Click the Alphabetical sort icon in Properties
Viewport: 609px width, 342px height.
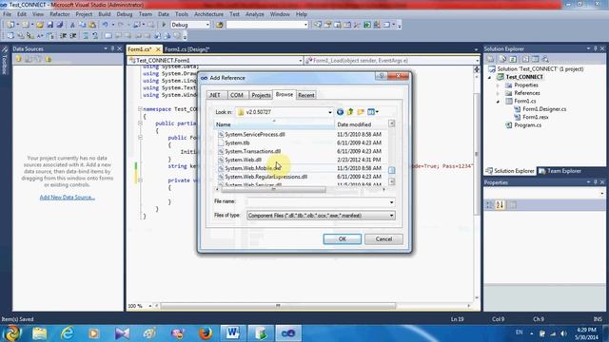pos(500,205)
